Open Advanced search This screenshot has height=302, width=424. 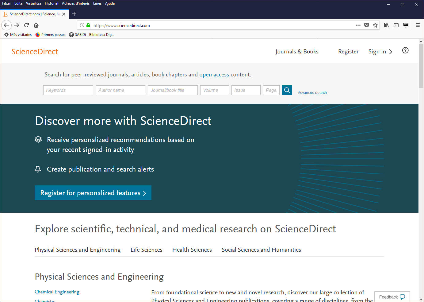(x=312, y=93)
